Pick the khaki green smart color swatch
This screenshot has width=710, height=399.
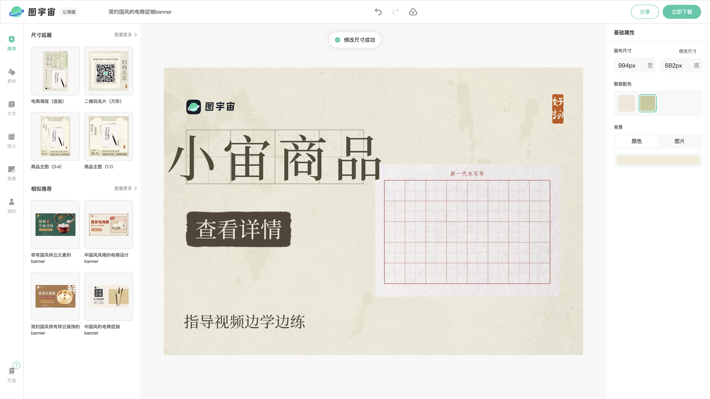point(648,103)
